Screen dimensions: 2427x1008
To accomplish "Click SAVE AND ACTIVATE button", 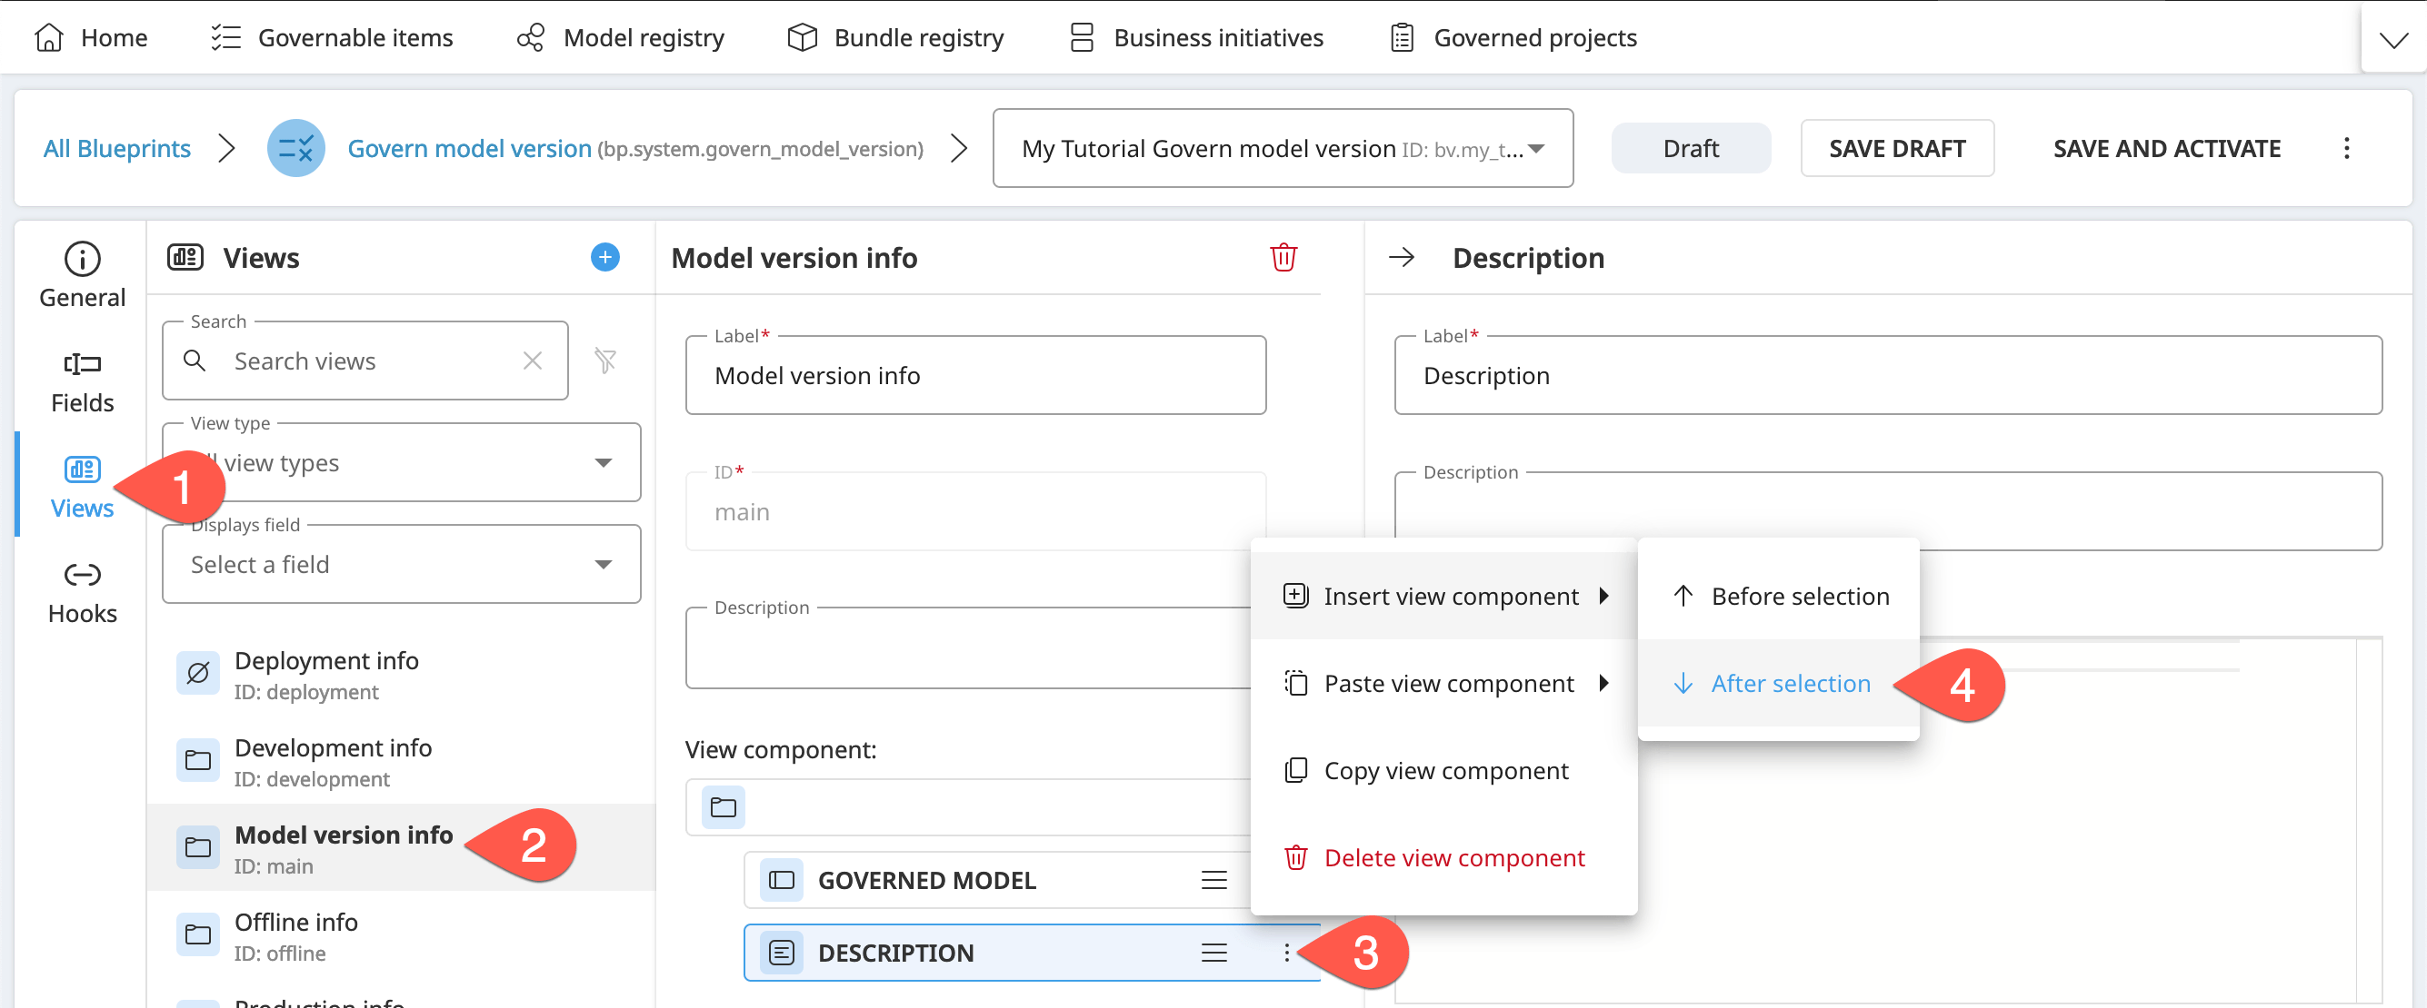I will (2165, 148).
